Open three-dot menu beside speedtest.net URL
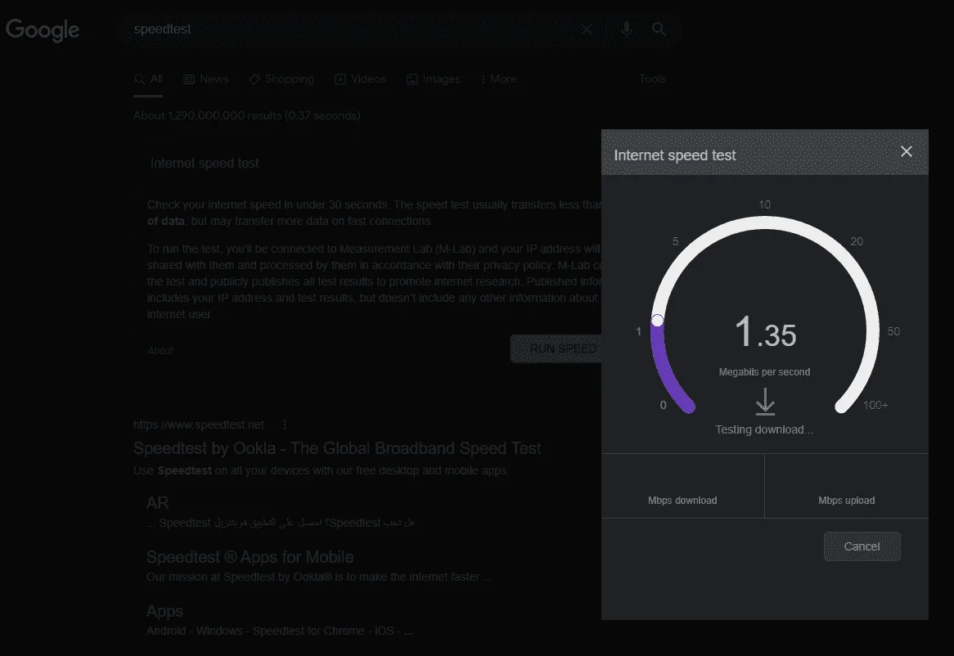The width and height of the screenshot is (954, 656). [x=284, y=425]
